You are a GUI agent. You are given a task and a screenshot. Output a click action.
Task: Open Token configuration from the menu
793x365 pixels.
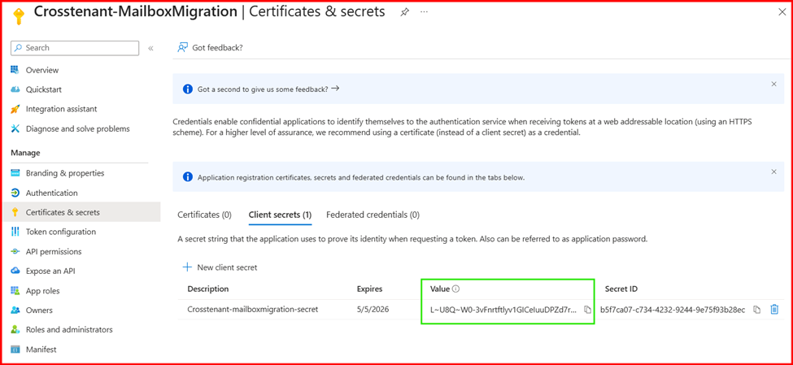click(x=60, y=232)
